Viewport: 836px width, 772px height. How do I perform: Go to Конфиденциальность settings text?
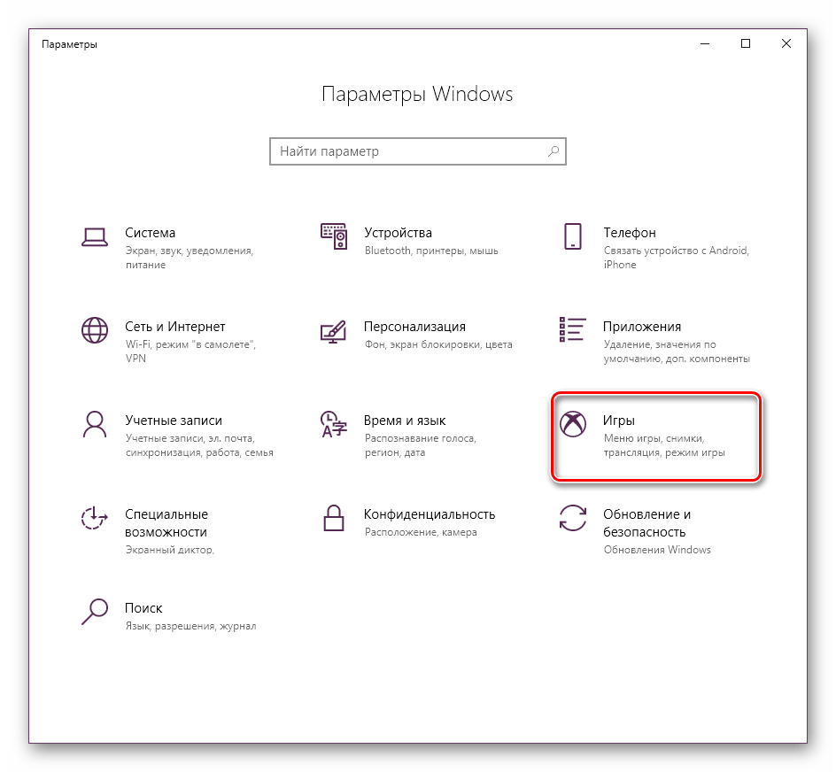tap(429, 514)
